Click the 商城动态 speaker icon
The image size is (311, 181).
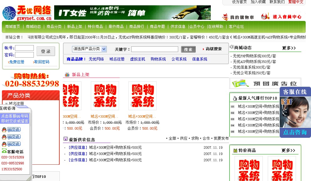click(232, 47)
